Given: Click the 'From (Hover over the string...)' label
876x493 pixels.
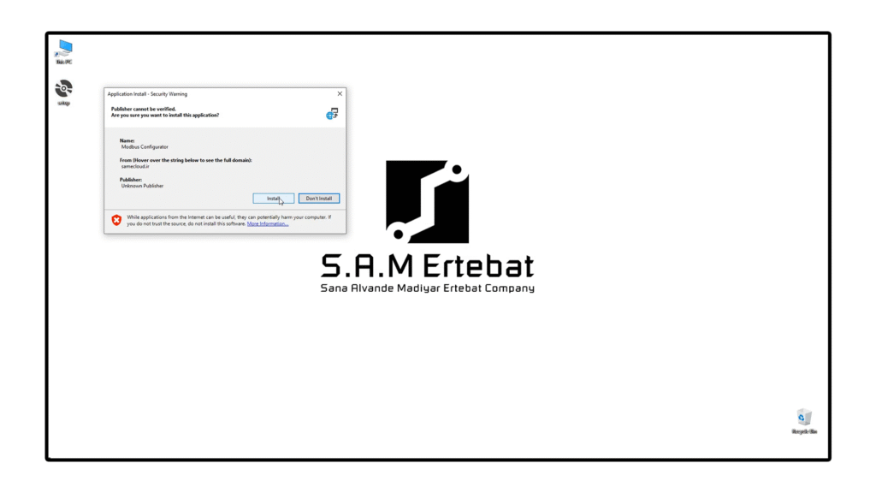Looking at the screenshot, I should click(186, 160).
